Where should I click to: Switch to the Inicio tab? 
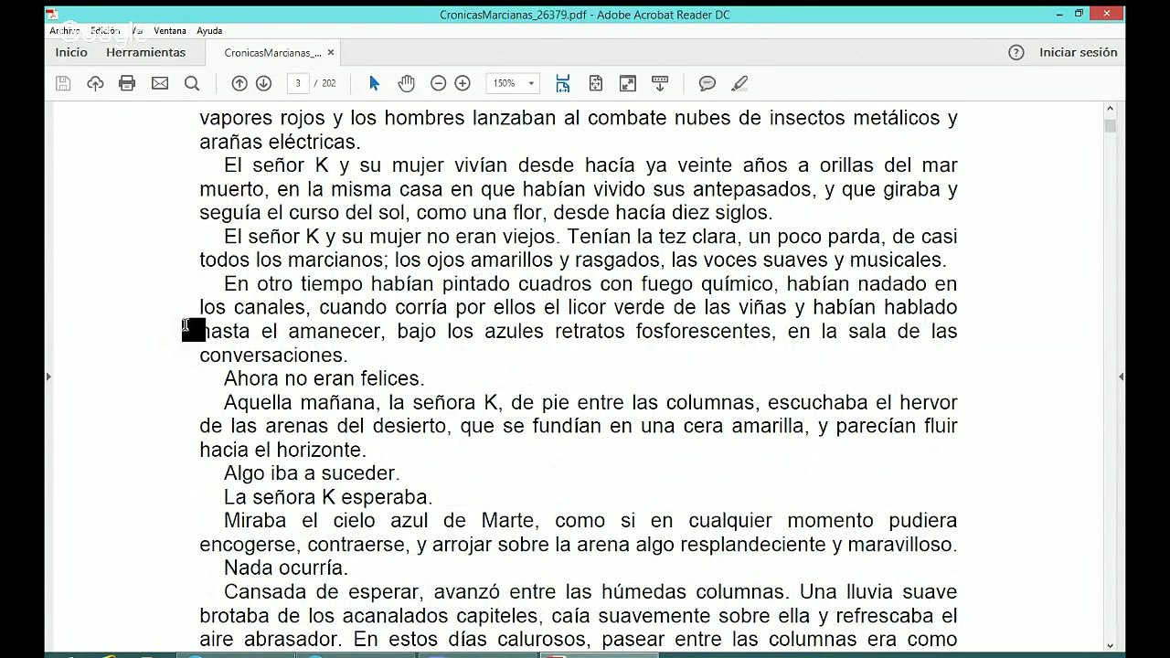[x=71, y=53]
